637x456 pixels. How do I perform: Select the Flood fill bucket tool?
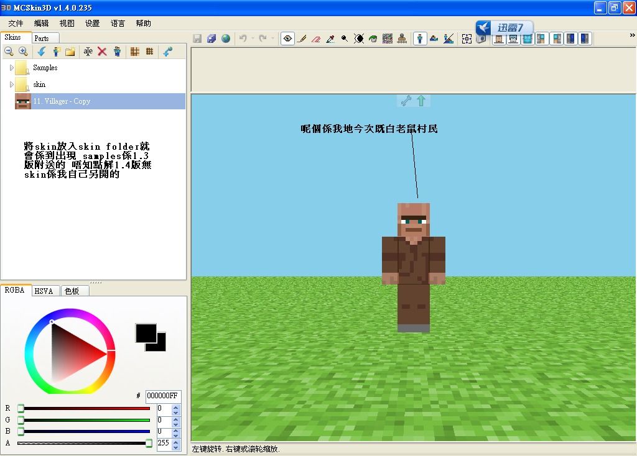click(373, 39)
